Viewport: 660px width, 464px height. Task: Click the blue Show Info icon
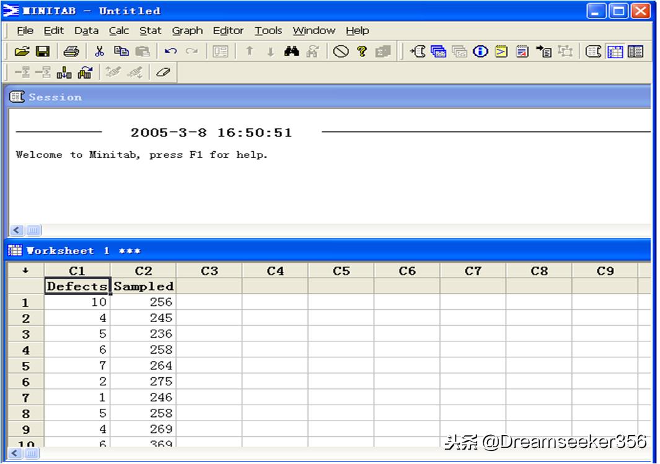click(480, 51)
